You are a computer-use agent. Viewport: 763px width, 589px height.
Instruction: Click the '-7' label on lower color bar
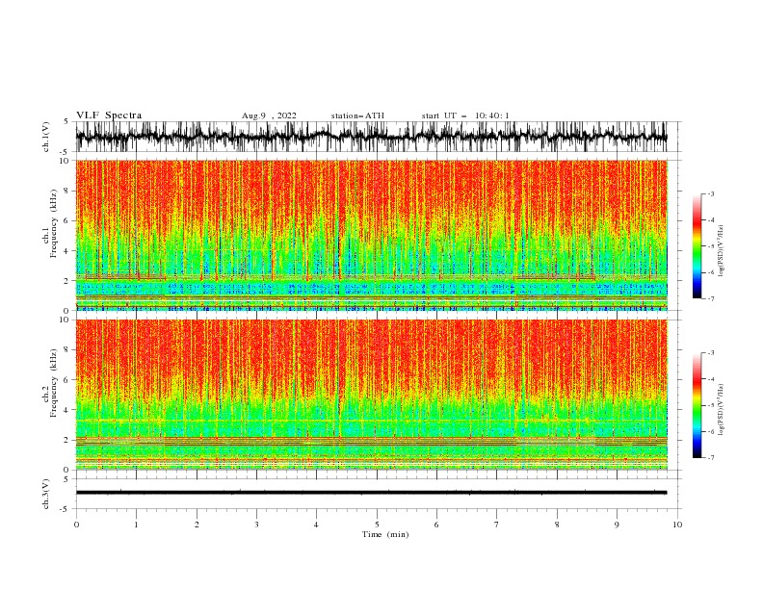(x=710, y=457)
